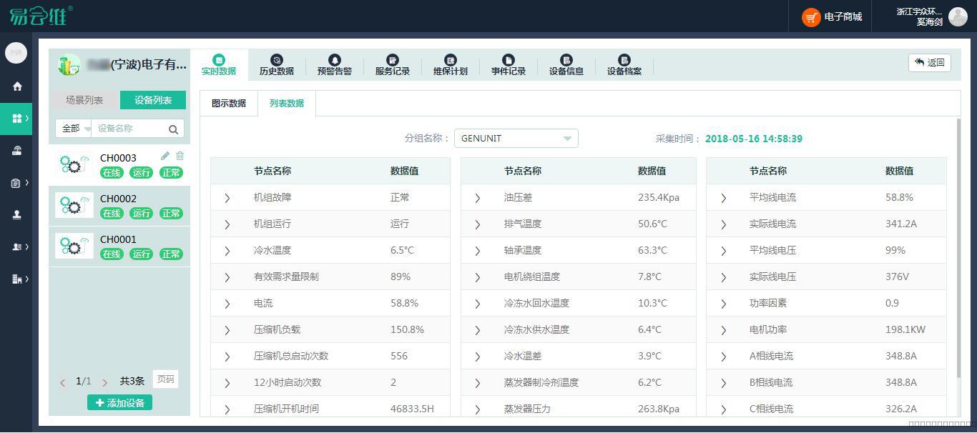This screenshot has height=433, width=977.
Task: Click the 设备名称 search input field
Action: pyautogui.click(x=132, y=129)
